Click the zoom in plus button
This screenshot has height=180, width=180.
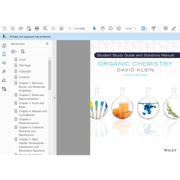pos(119,28)
